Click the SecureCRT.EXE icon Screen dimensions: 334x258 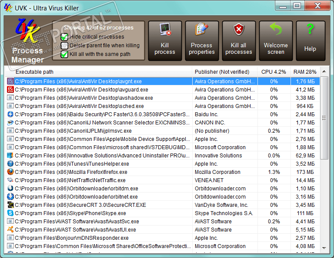[10, 205]
